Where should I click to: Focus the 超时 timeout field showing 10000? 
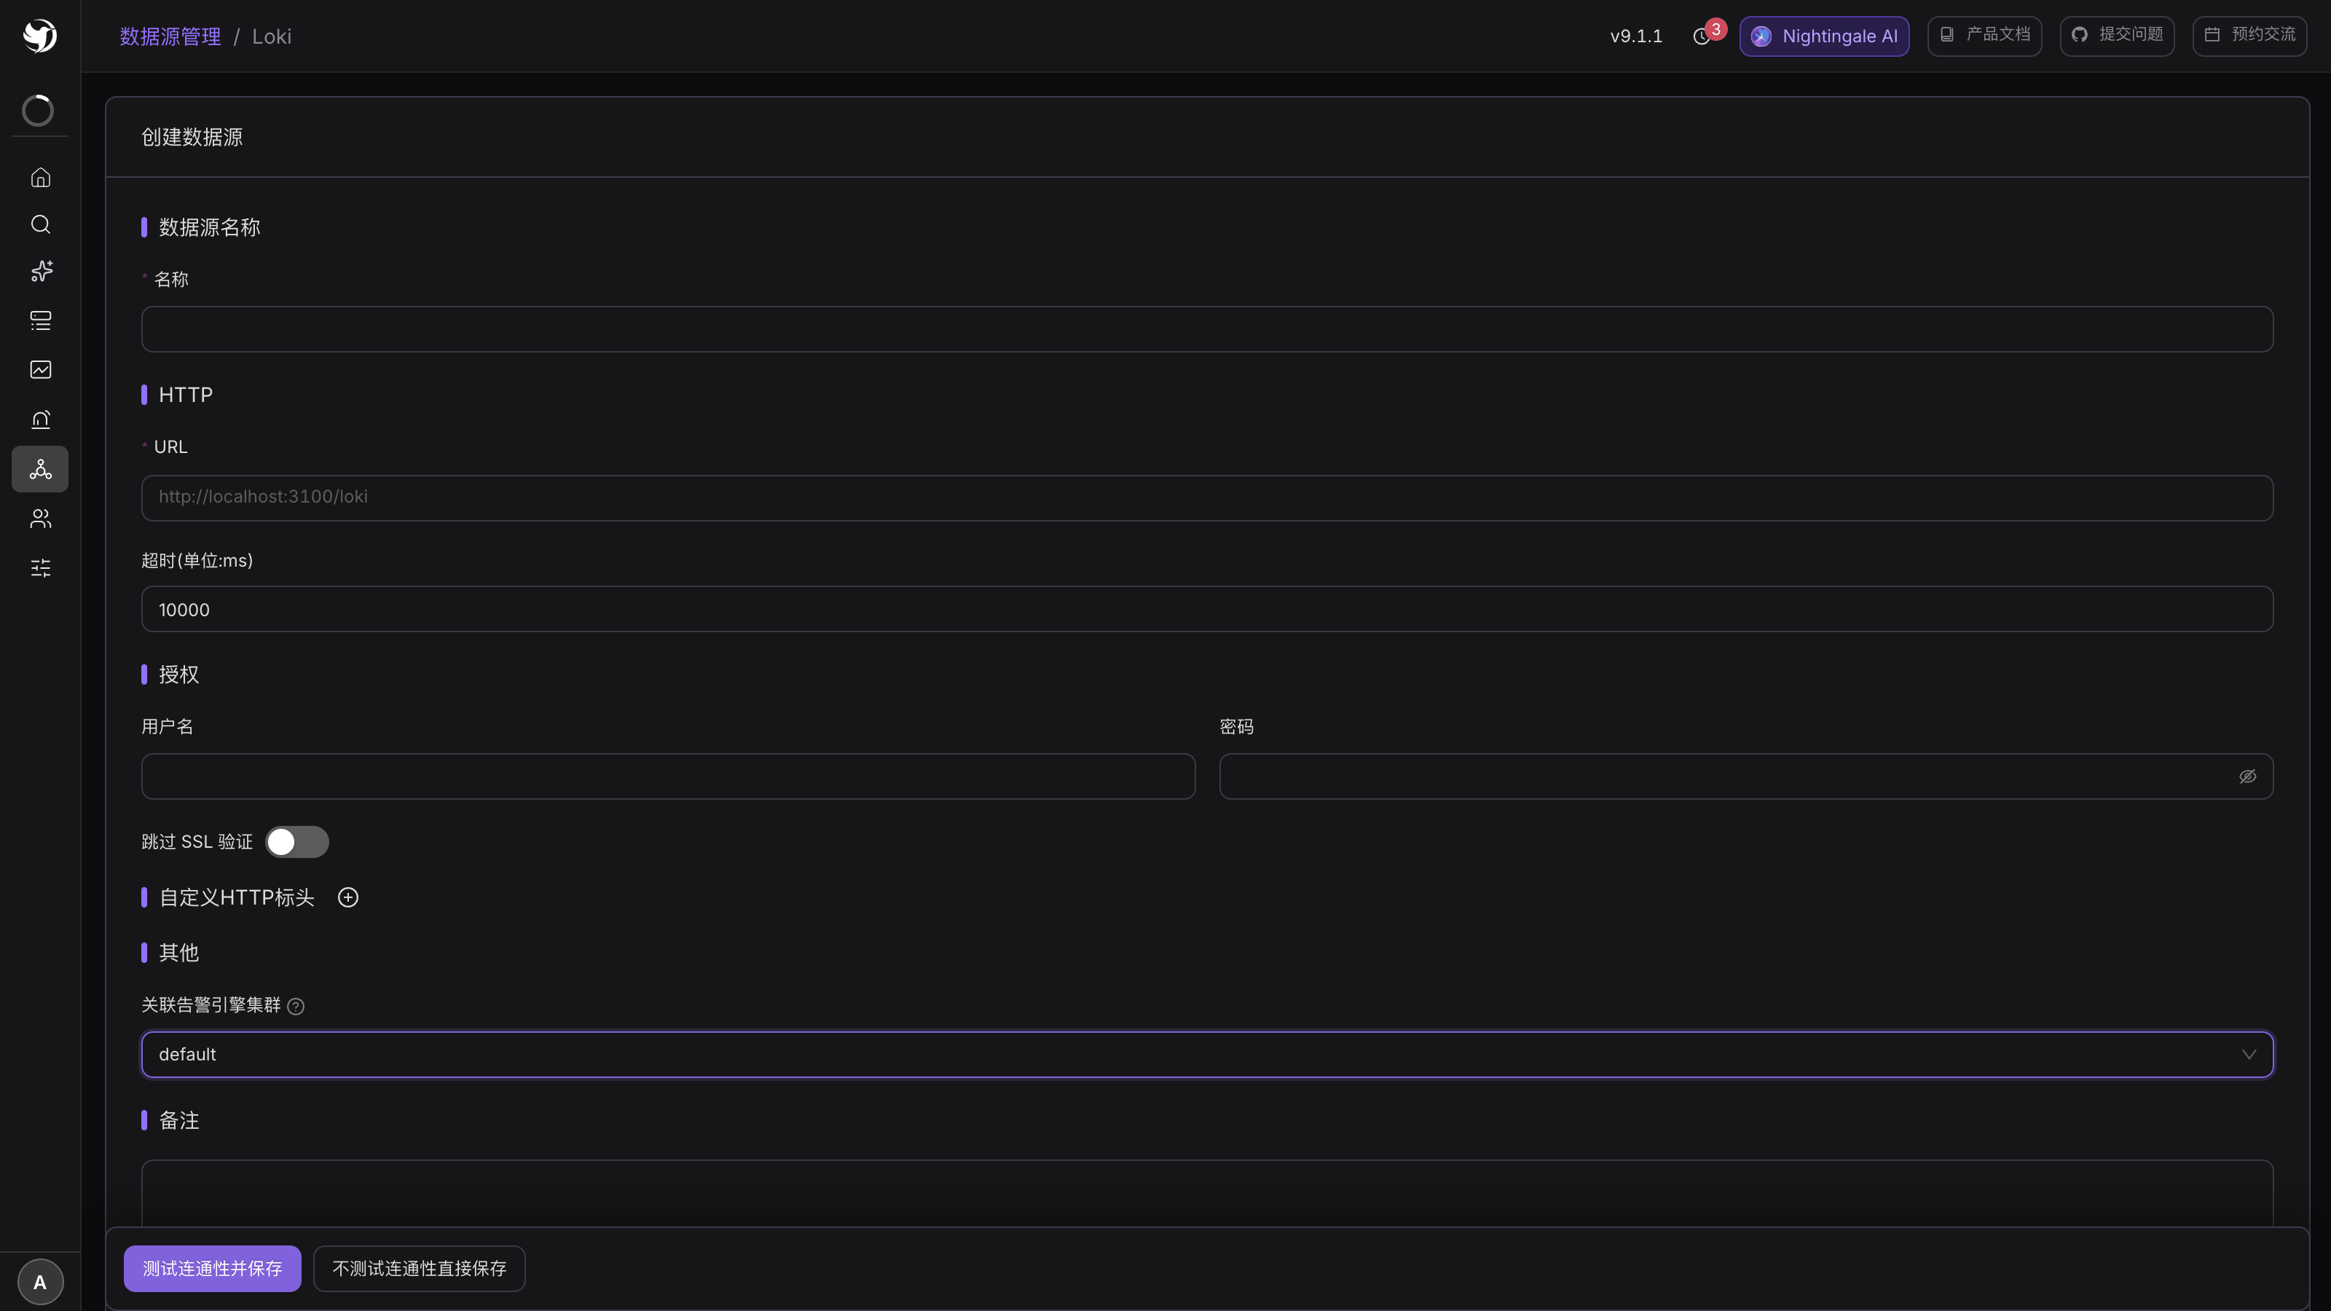click(1207, 609)
